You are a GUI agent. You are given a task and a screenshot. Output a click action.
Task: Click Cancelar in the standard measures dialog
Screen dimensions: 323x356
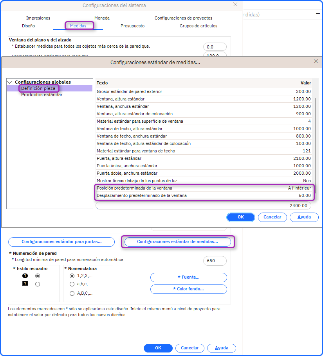[272, 217]
